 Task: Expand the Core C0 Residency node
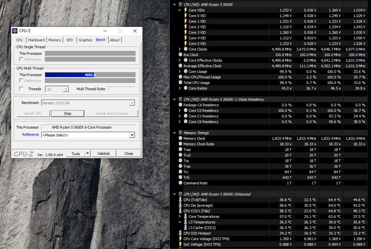coord(179,110)
